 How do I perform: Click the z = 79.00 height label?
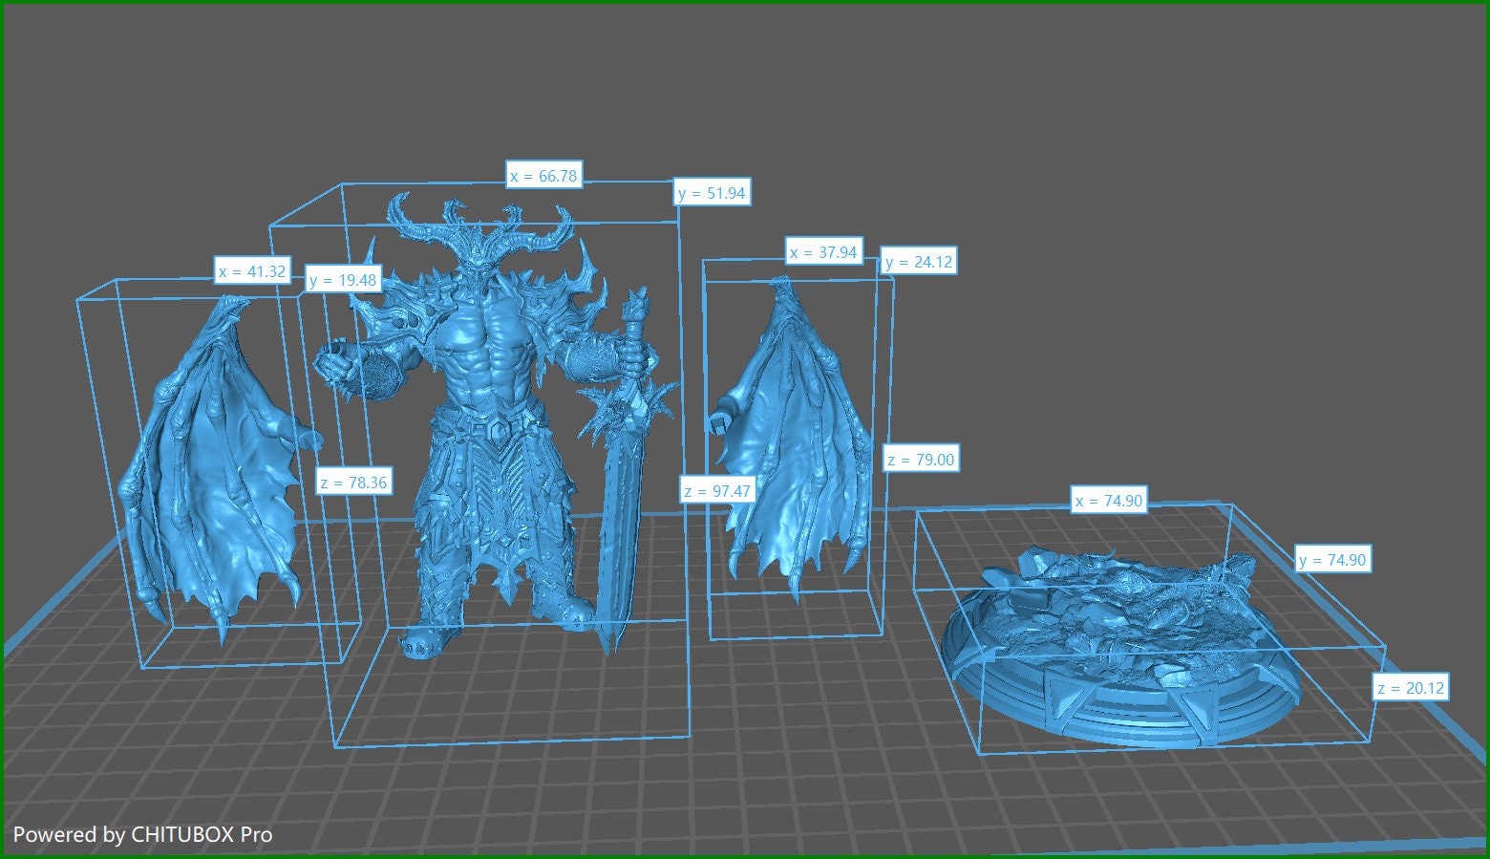920,460
